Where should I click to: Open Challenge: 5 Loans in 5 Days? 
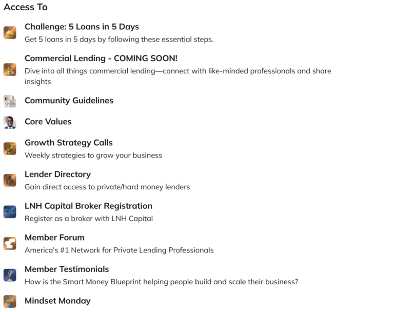[82, 27]
